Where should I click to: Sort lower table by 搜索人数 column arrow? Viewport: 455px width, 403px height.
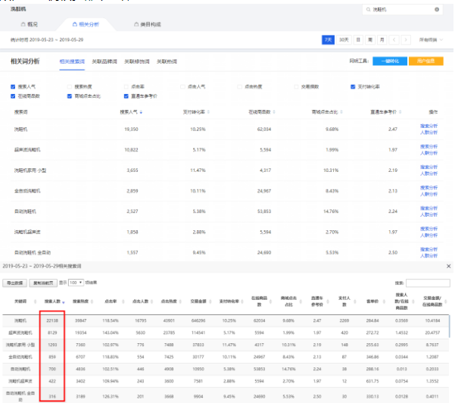tap(64, 302)
